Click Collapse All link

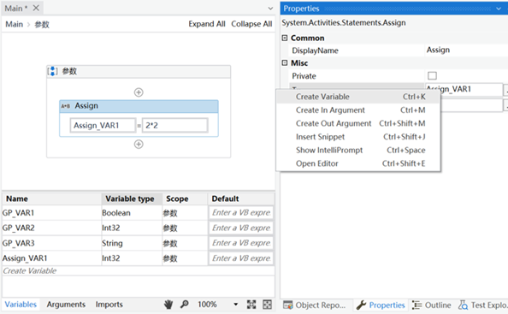coord(251,24)
